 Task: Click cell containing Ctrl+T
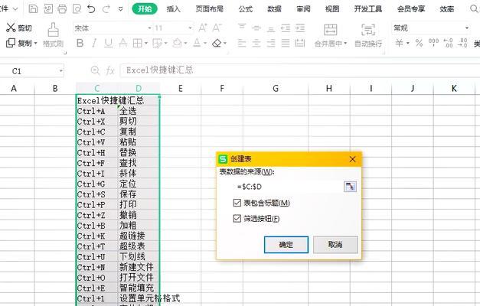(97, 246)
